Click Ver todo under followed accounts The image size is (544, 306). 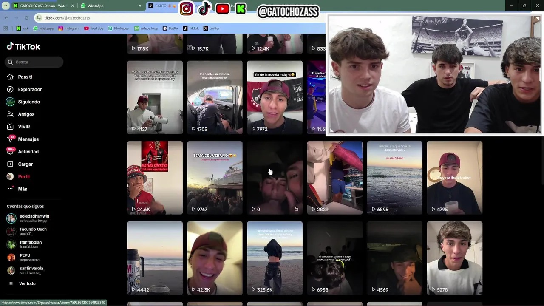[22, 284]
